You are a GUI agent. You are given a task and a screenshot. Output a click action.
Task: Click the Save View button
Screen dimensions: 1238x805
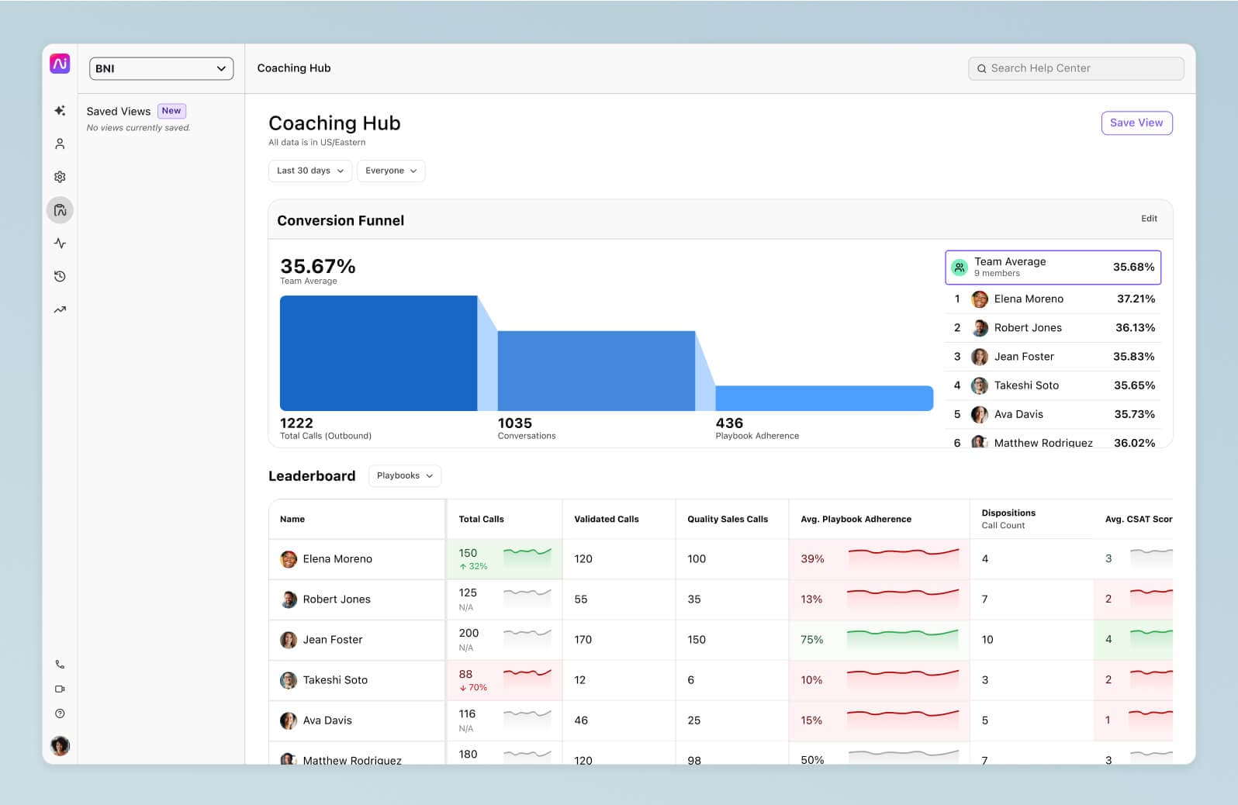tap(1136, 123)
